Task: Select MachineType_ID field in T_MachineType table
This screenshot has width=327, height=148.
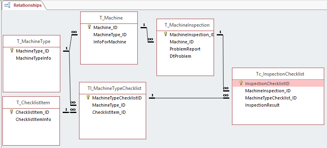Action: click(32, 51)
